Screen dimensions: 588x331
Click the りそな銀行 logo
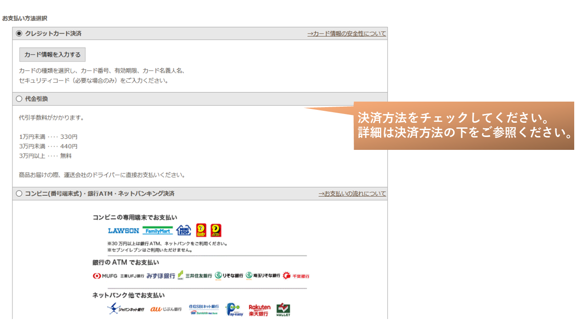(x=229, y=275)
